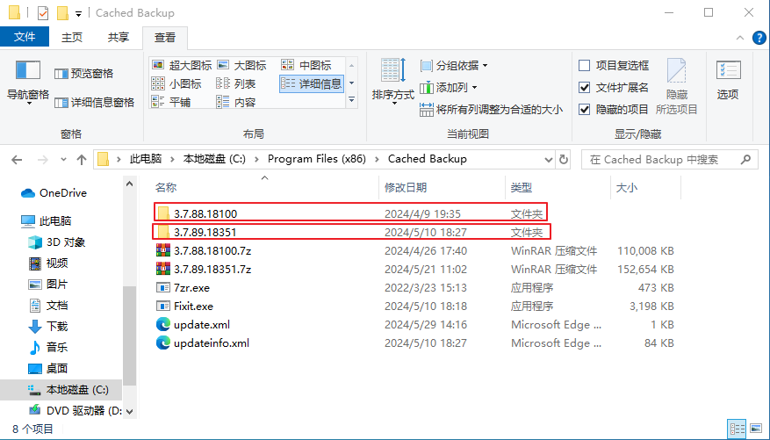Viewport: 770px width, 440px height.
Task: Choose Medium icons (中图标) layout
Action: (306, 65)
